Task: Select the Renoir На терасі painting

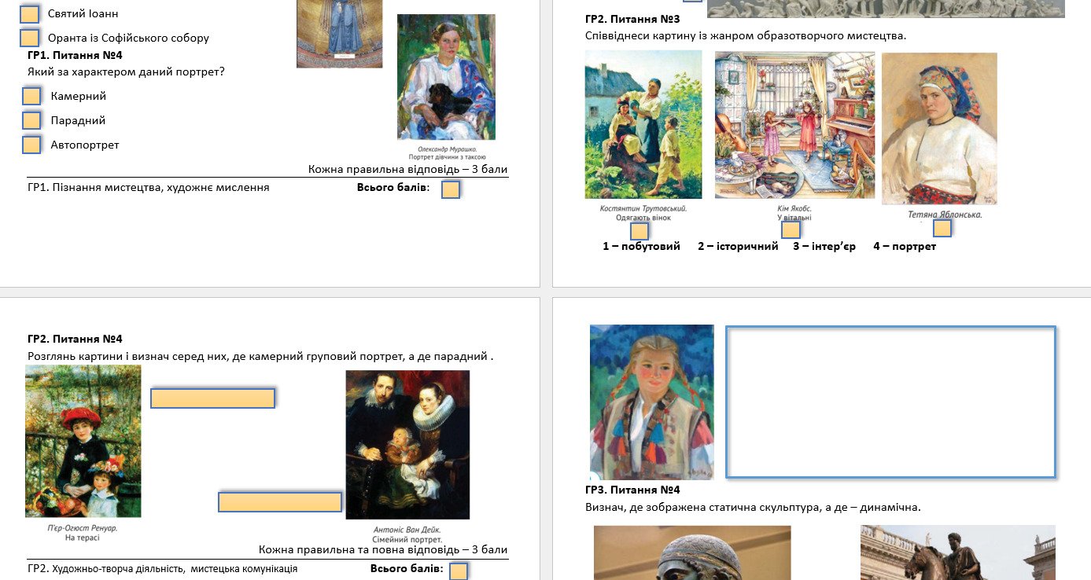Action: pos(83,441)
